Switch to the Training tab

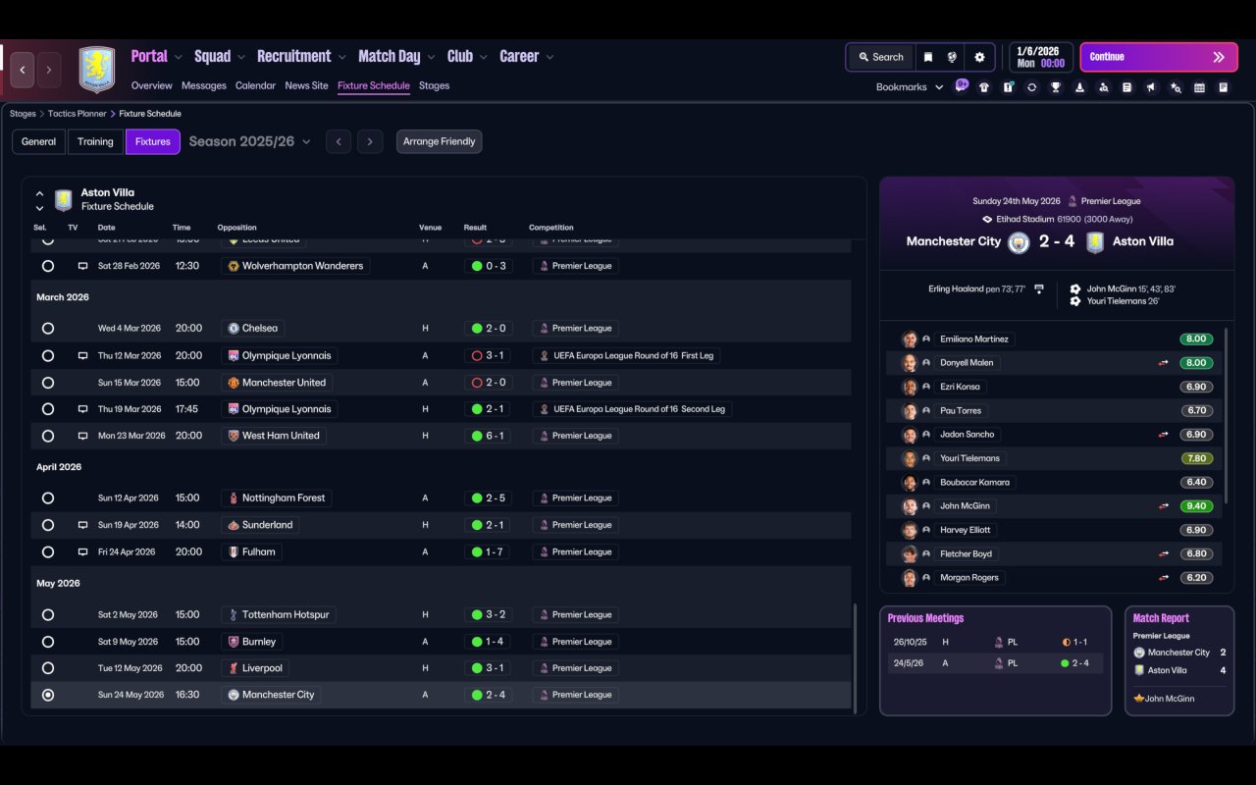coord(95,141)
